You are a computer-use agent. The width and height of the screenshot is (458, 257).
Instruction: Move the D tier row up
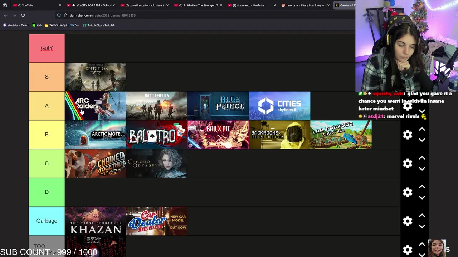[x=422, y=187]
